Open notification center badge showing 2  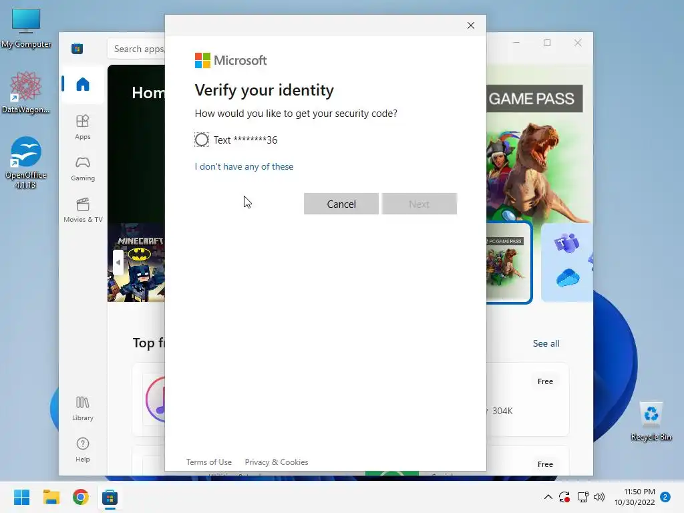(665, 497)
